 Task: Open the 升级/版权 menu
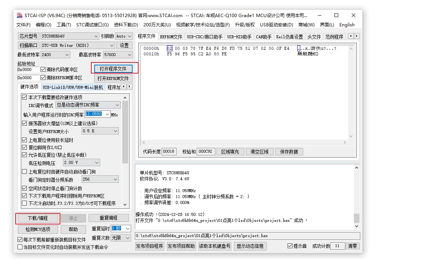(x=245, y=25)
